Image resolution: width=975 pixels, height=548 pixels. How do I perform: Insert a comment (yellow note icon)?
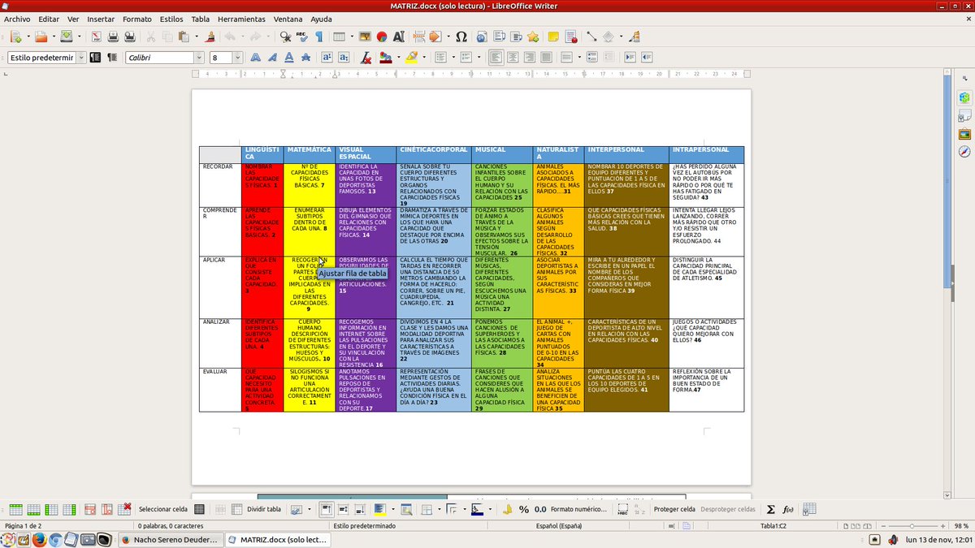coord(553,37)
